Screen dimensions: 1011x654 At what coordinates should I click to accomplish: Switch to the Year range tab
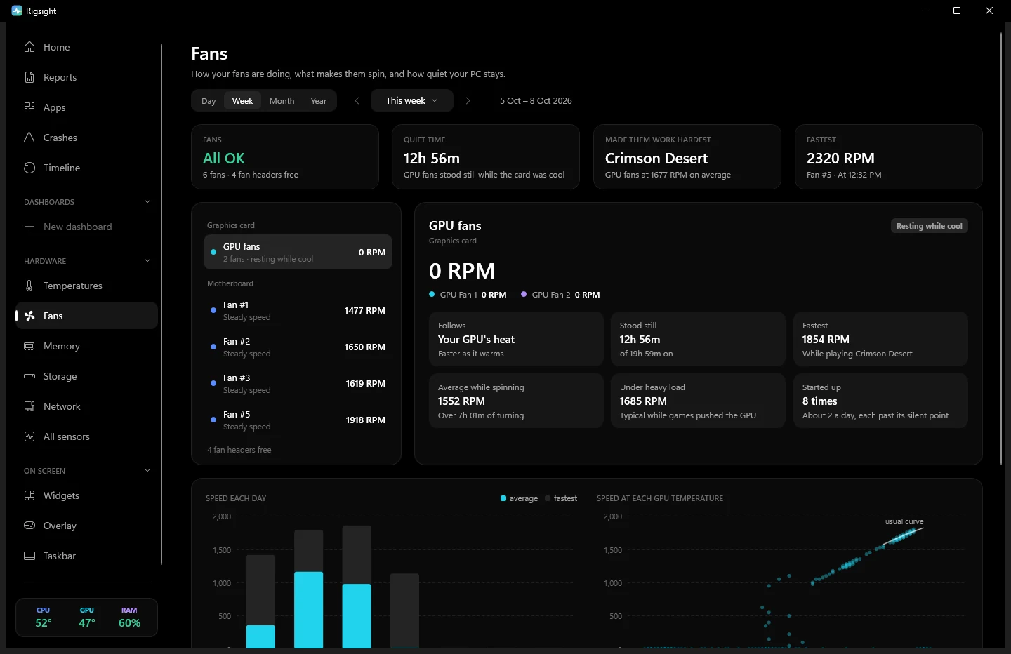click(319, 101)
